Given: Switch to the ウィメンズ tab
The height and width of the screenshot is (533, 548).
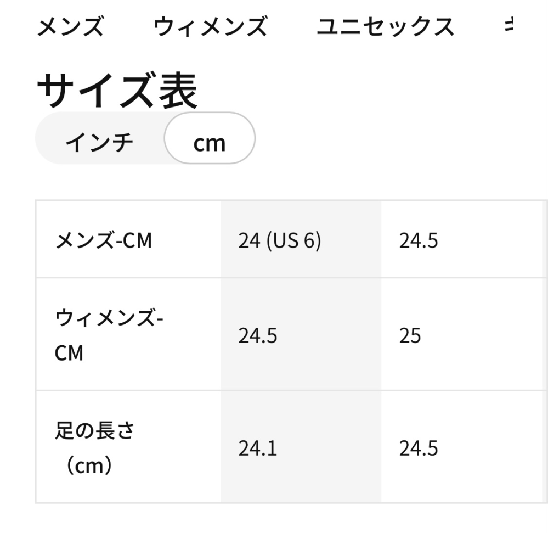Looking at the screenshot, I should click(x=210, y=26).
